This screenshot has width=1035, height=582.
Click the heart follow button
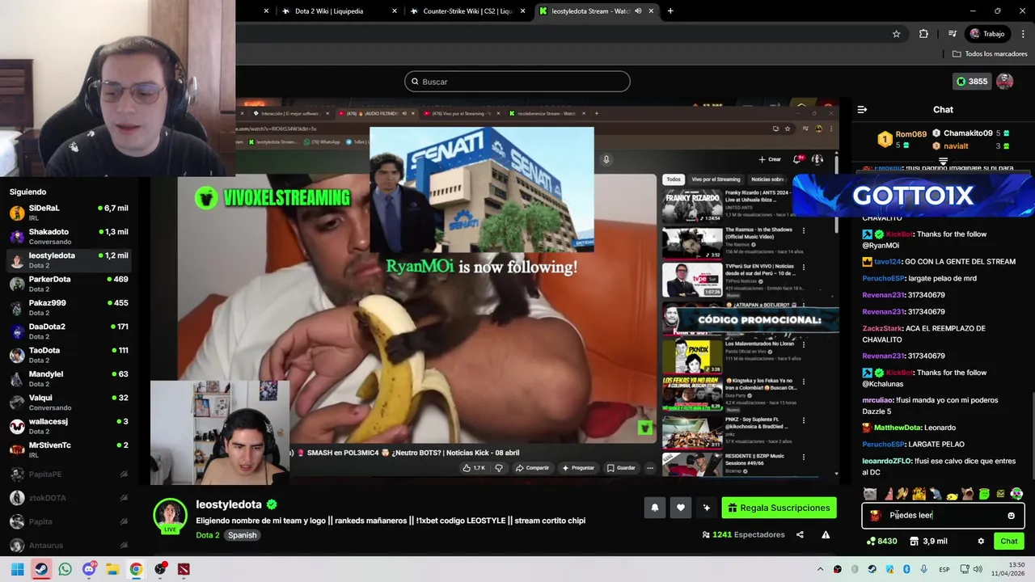click(x=681, y=508)
